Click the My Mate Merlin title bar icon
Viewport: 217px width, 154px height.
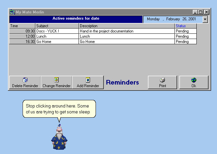point(12,12)
